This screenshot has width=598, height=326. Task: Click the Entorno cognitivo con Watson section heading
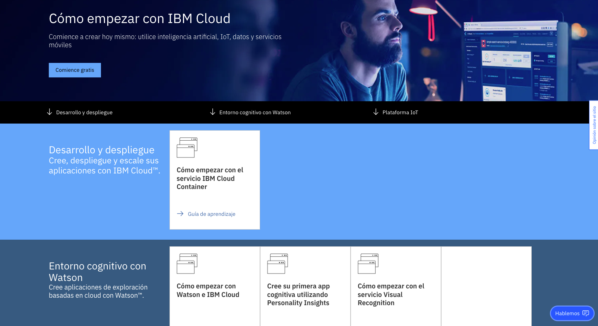tap(98, 272)
